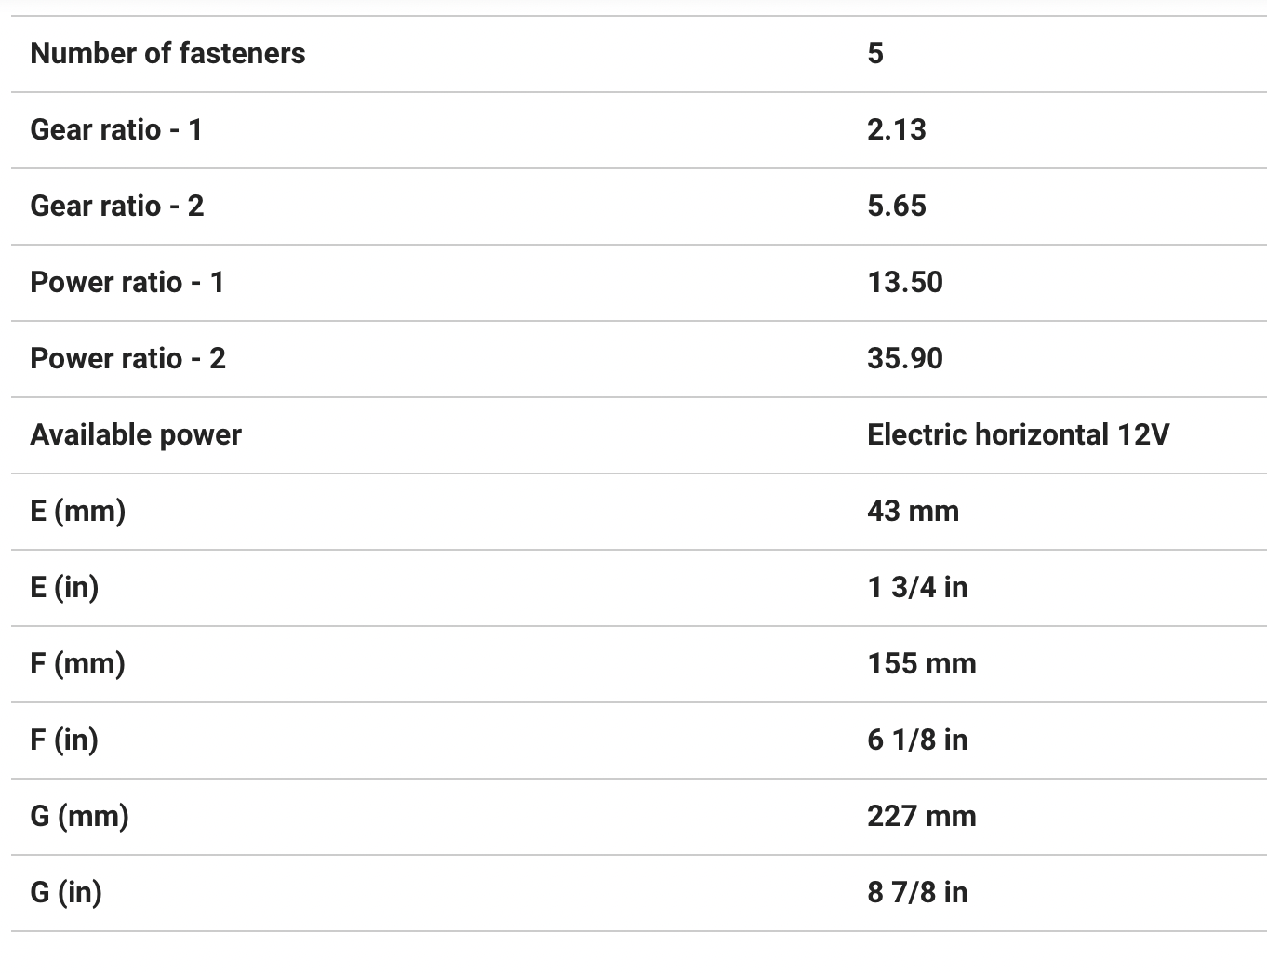Select the "43 mm" value
This screenshot has width=1267, height=973.
(913, 512)
